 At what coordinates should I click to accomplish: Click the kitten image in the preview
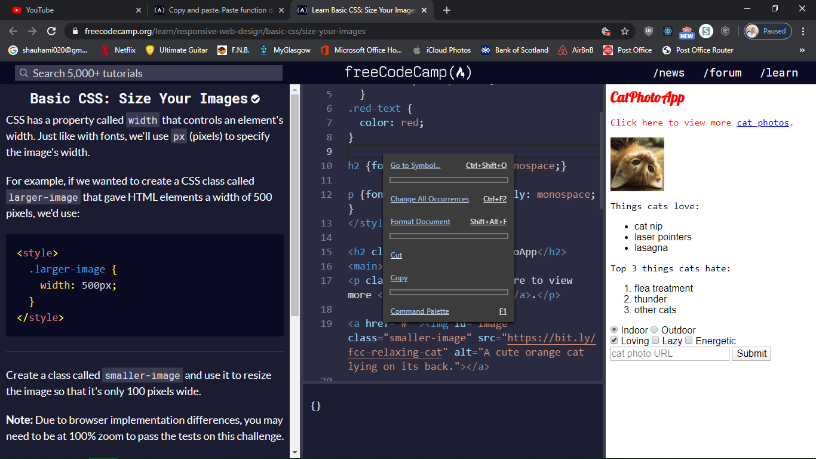[x=637, y=164]
